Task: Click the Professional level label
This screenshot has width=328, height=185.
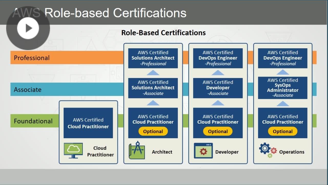Action: 32,58
